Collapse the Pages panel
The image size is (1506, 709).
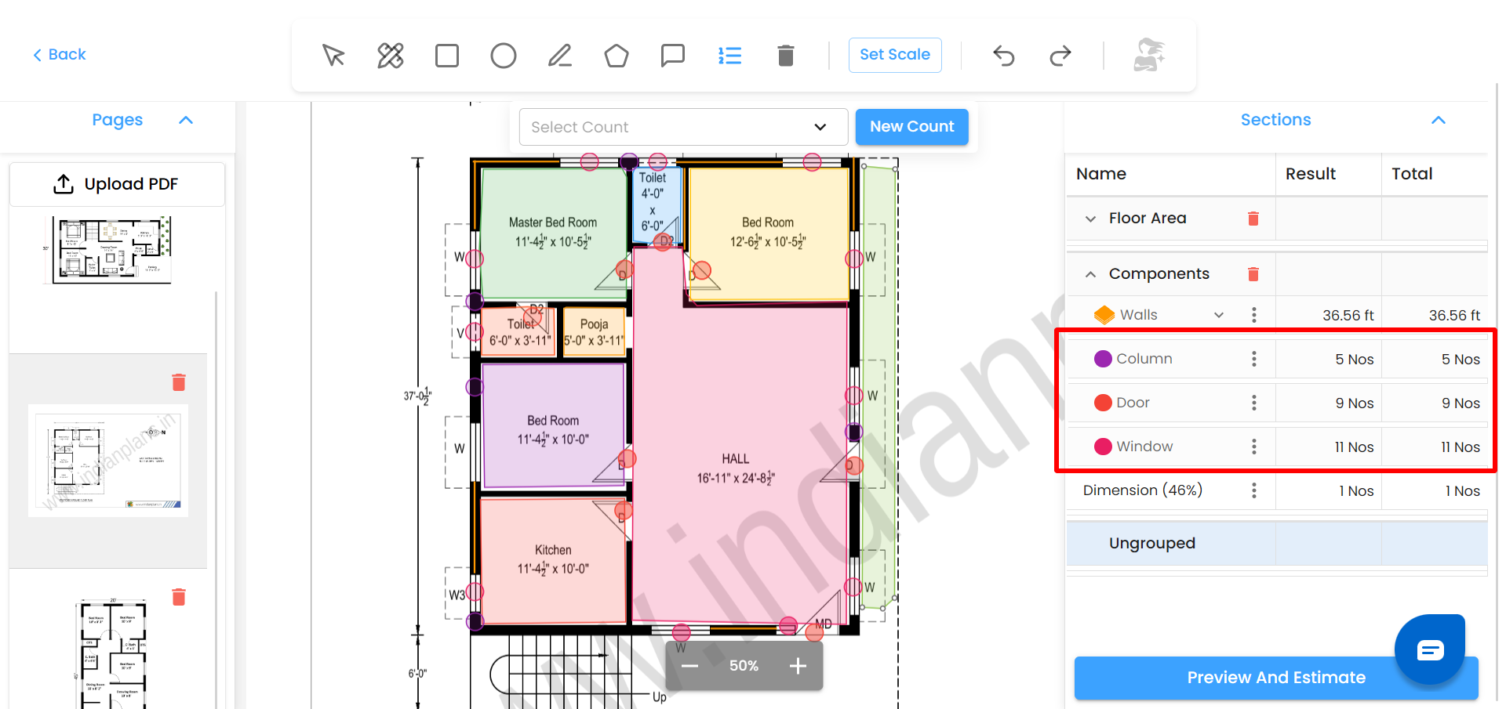pos(186,120)
